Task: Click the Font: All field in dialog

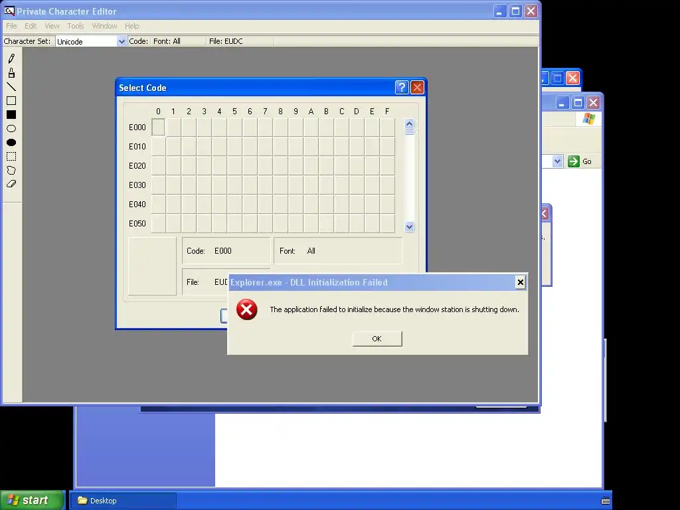Action: coord(338,250)
